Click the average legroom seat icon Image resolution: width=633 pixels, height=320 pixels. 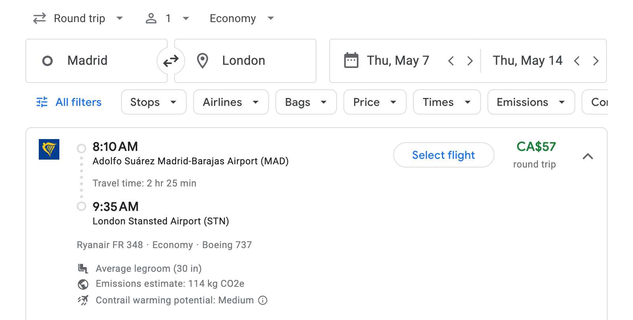click(x=83, y=268)
